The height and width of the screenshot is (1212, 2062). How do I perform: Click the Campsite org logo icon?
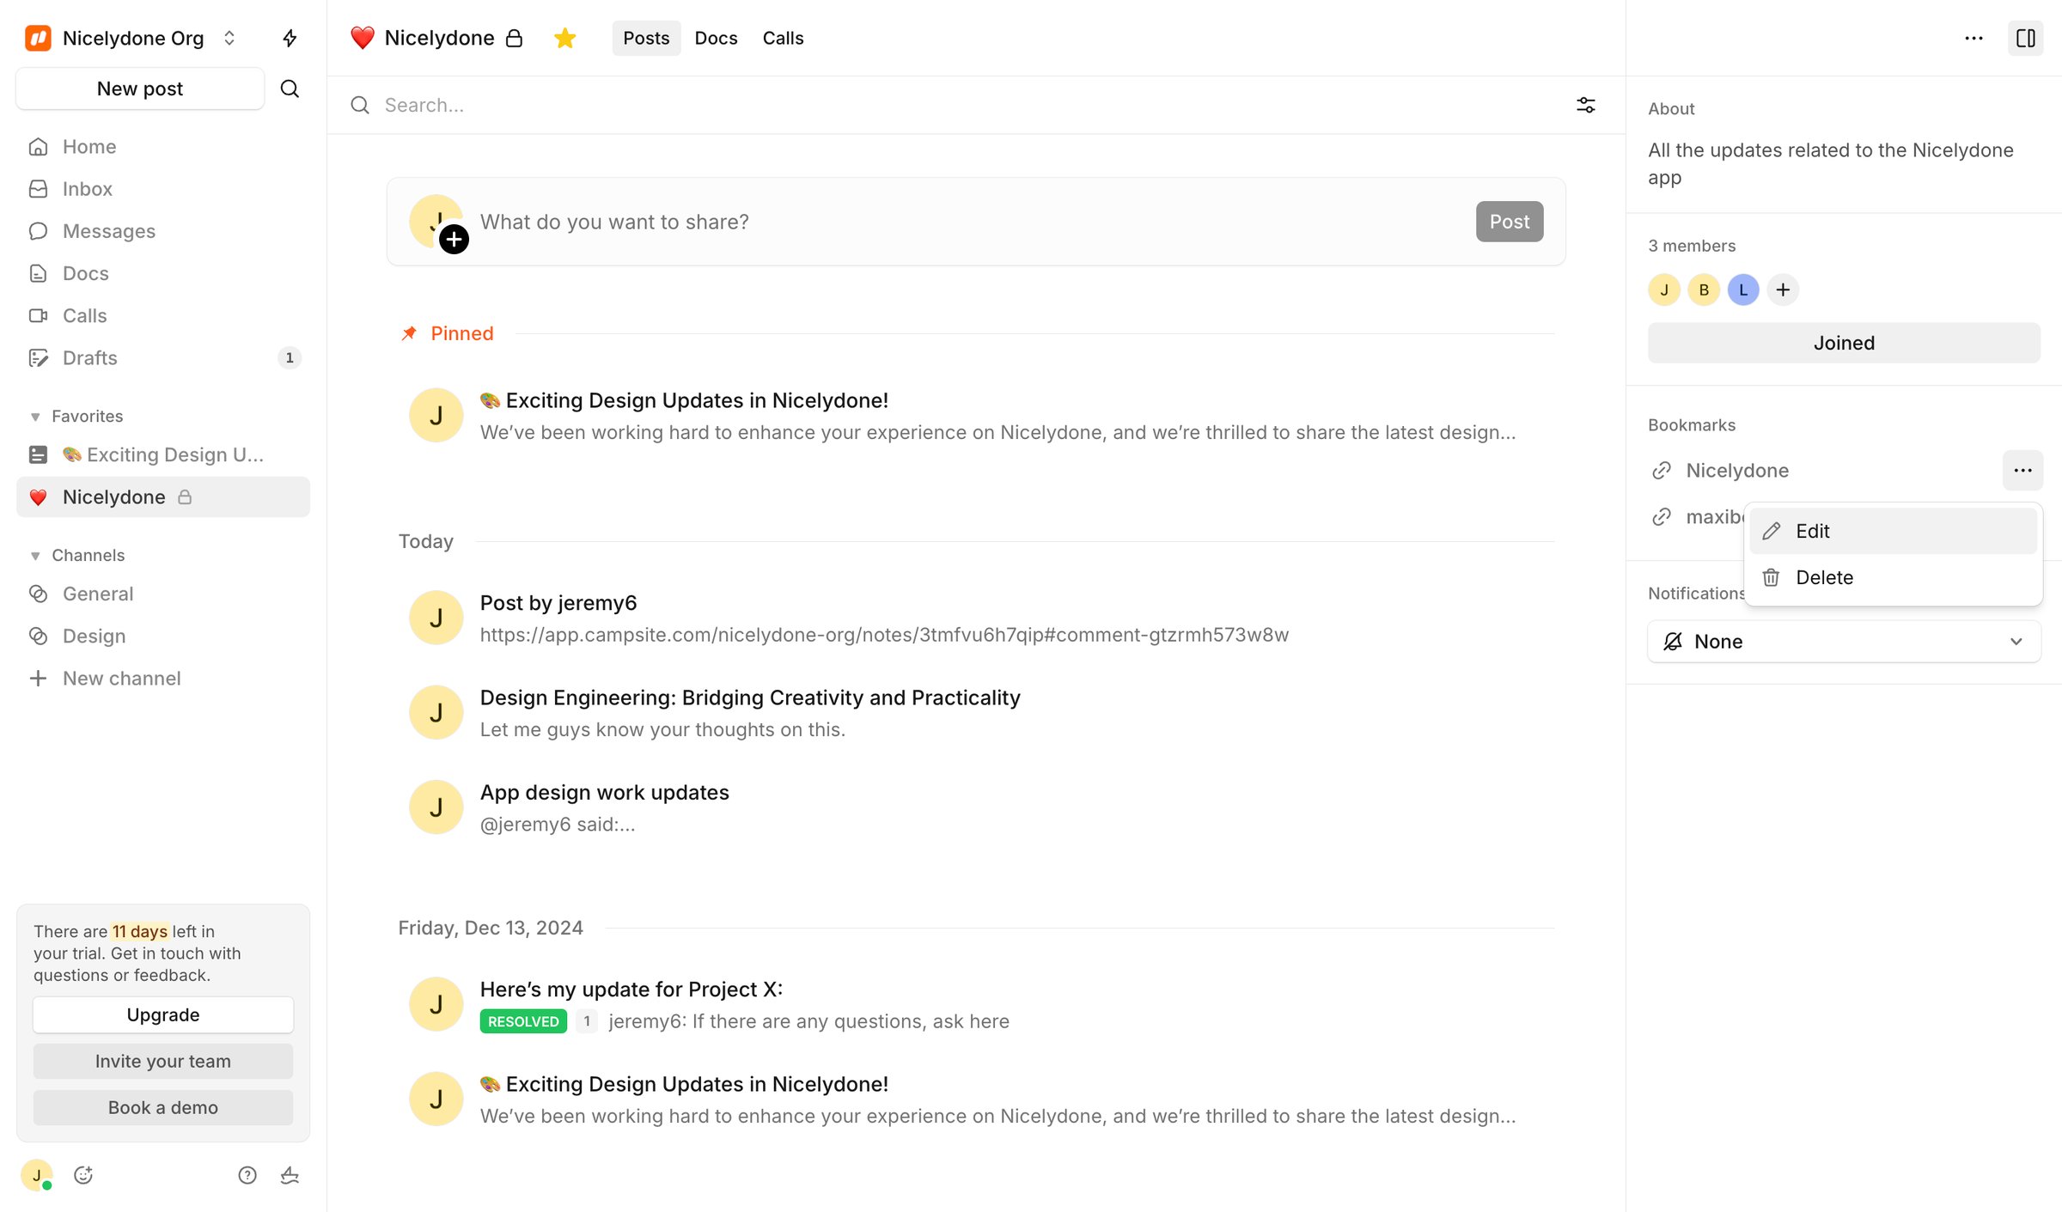pyautogui.click(x=38, y=38)
